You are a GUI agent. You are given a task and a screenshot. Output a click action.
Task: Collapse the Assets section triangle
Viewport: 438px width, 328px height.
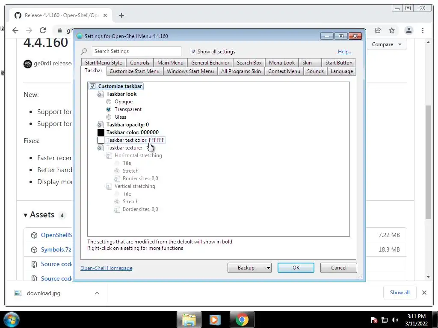(25, 215)
